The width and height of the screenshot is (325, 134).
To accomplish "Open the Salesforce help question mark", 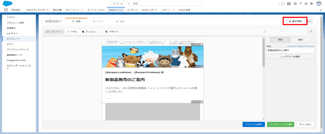I will point(300,4).
